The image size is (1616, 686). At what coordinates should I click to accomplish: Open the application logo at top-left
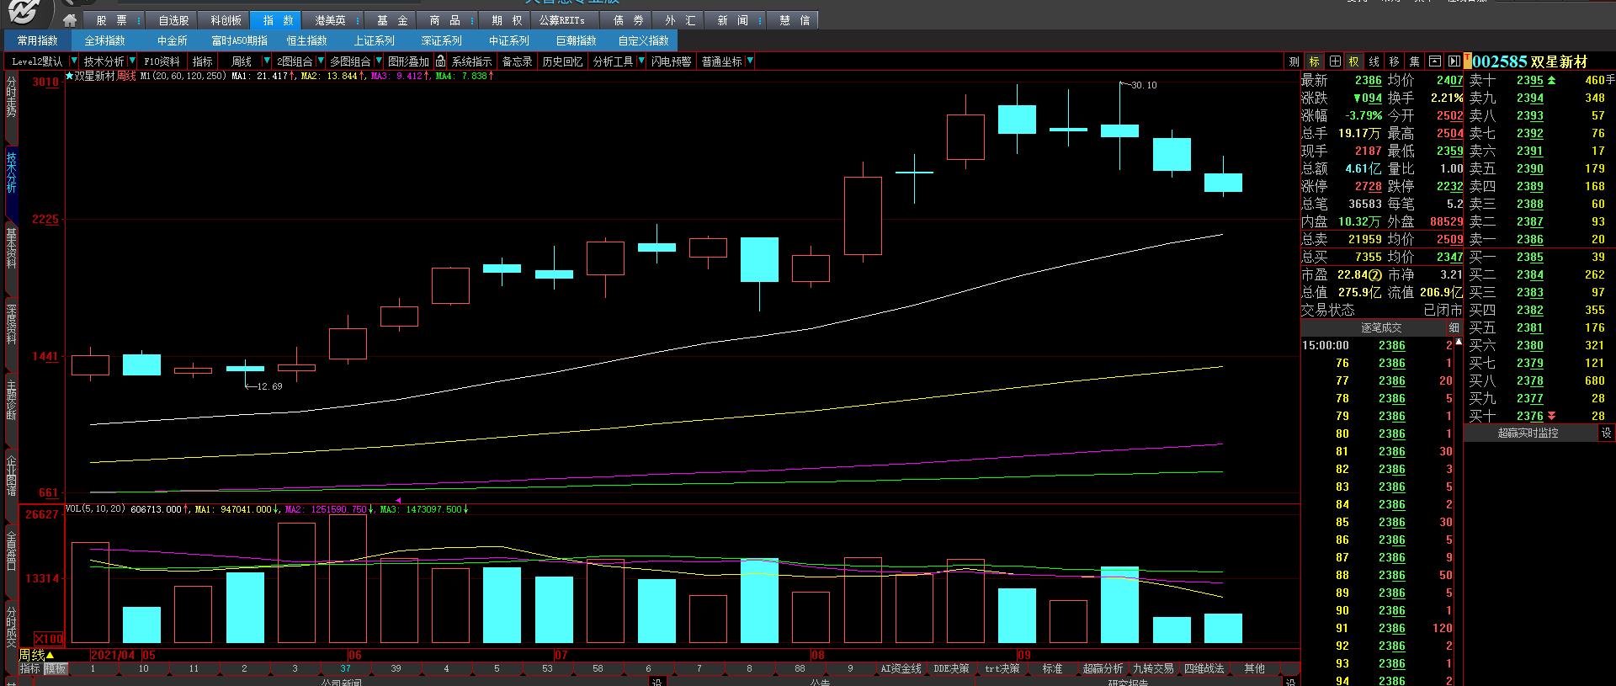27,12
